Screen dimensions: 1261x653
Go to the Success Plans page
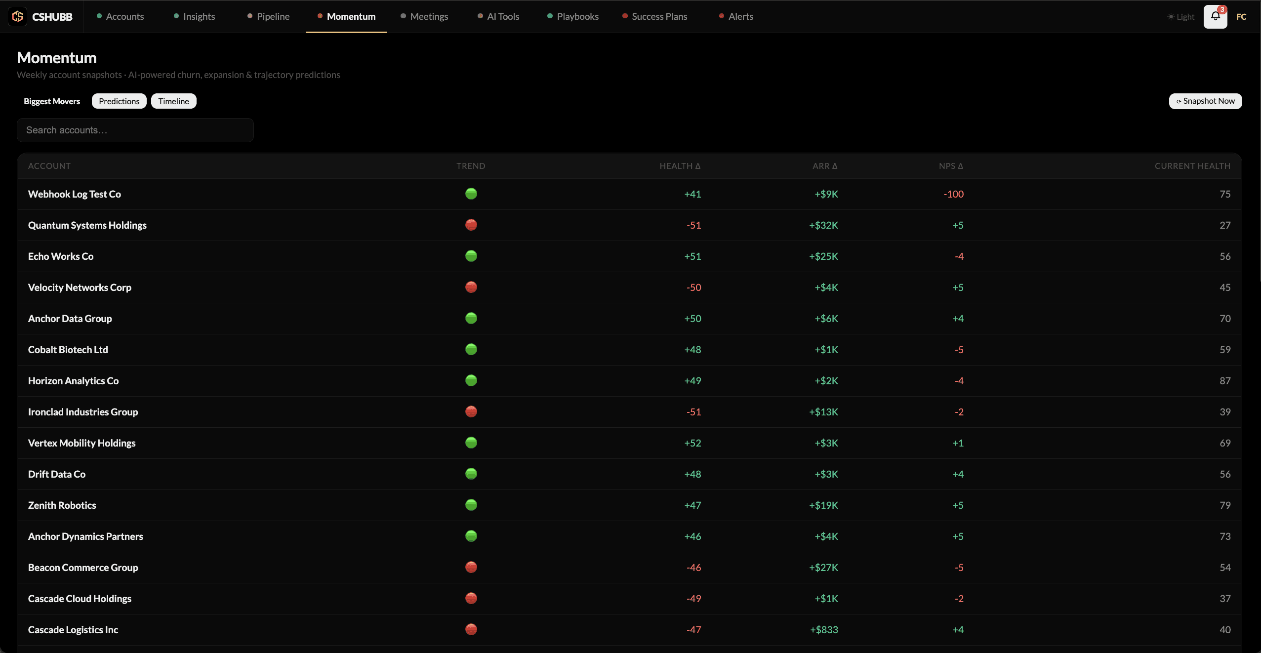tap(654, 16)
